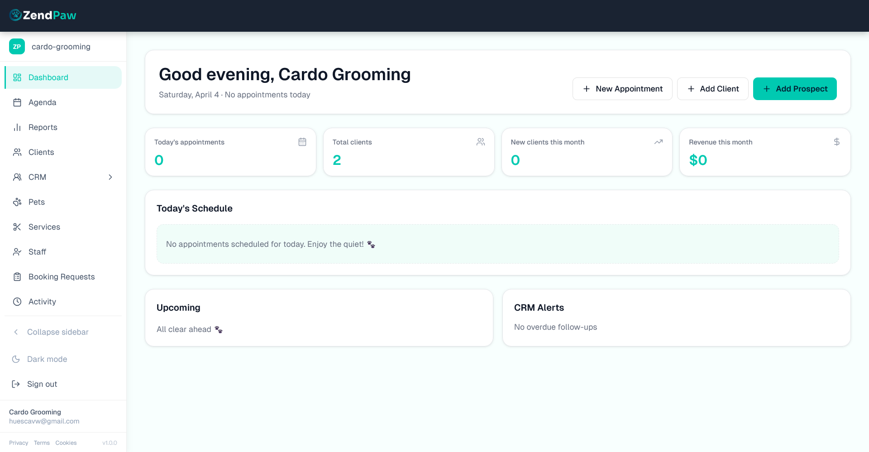Expand the CRM submenu chevron
869x452 pixels.
tap(110, 177)
